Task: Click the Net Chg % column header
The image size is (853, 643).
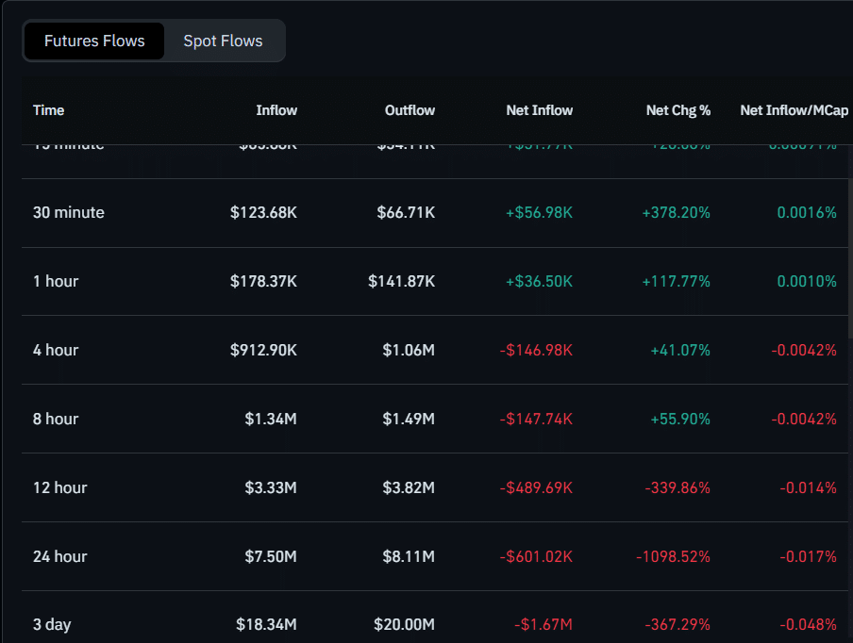Action: (x=678, y=109)
